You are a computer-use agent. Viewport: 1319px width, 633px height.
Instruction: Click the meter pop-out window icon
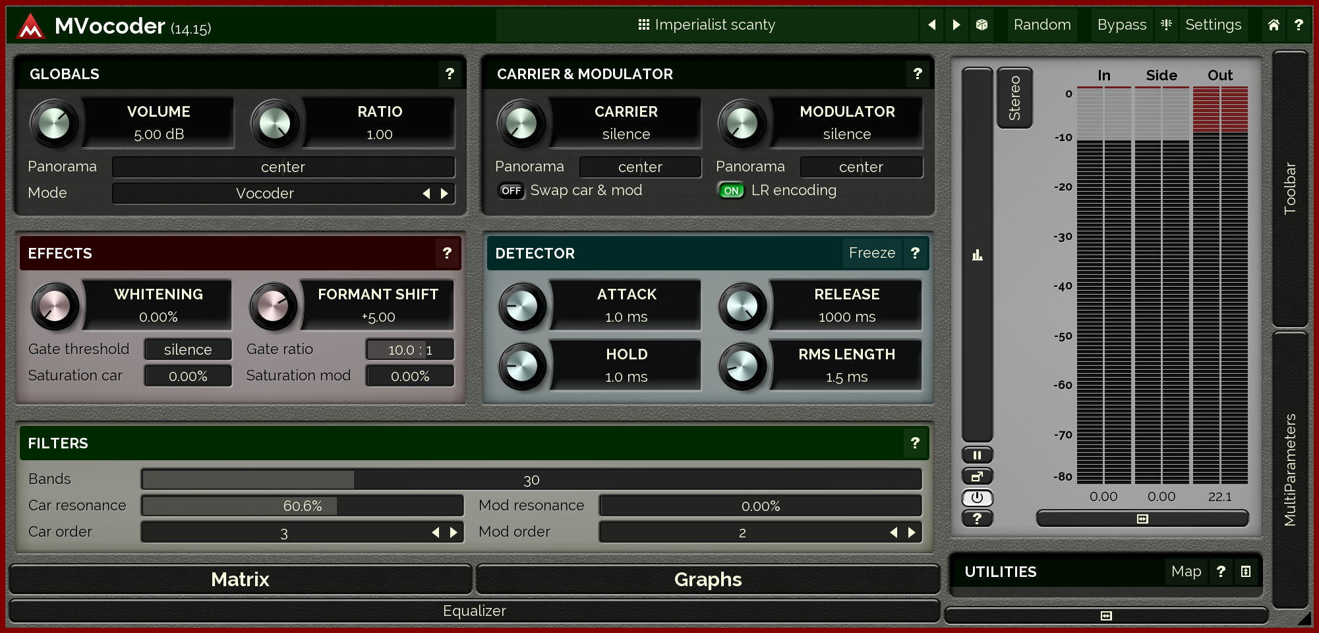click(977, 476)
